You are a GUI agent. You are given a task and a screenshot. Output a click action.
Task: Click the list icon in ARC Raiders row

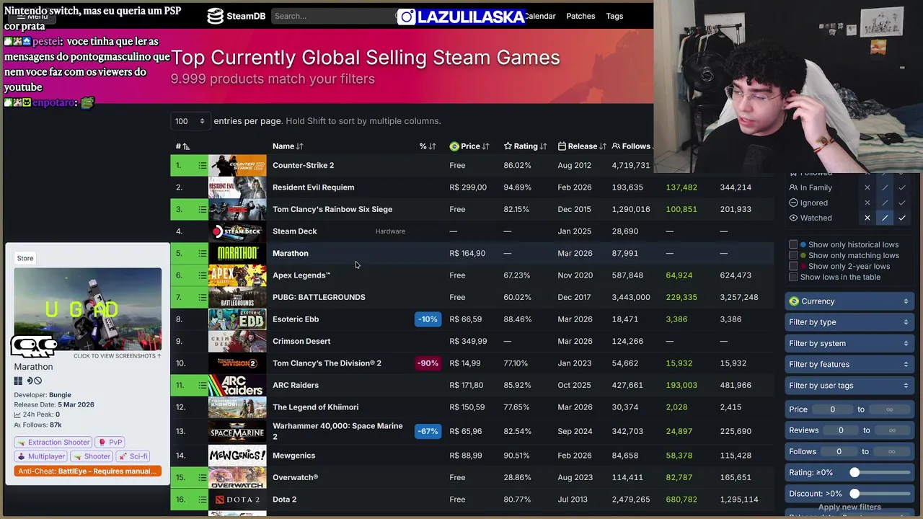click(202, 386)
